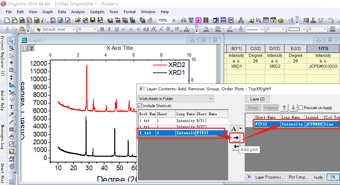Move selected plot down in list
Image resolution: width=340 pixels, height=185 pixels.
[293, 107]
